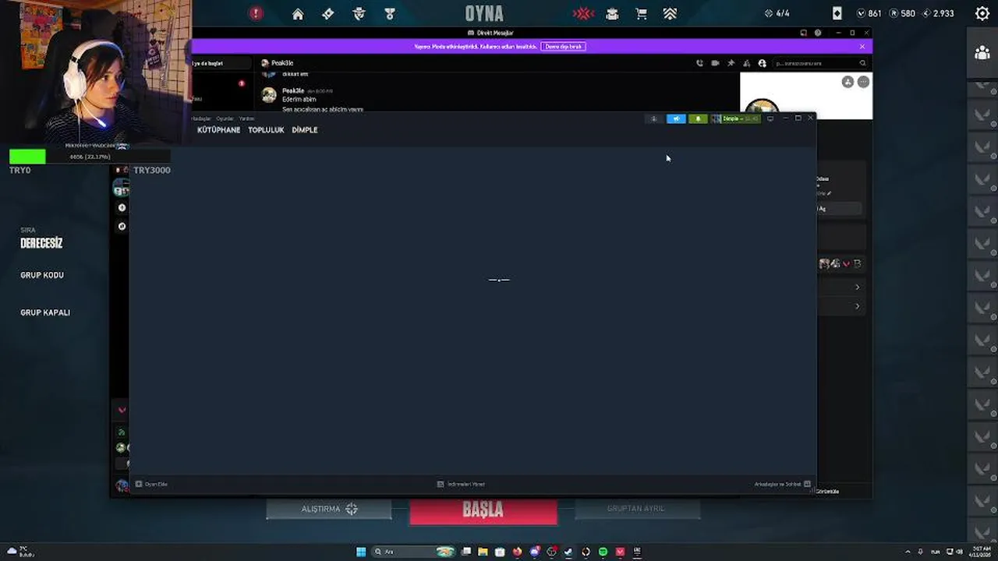998x561 pixels.
Task: Click Steam Big Picture monitor icon
Action: pyautogui.click(x=770, y=118)
